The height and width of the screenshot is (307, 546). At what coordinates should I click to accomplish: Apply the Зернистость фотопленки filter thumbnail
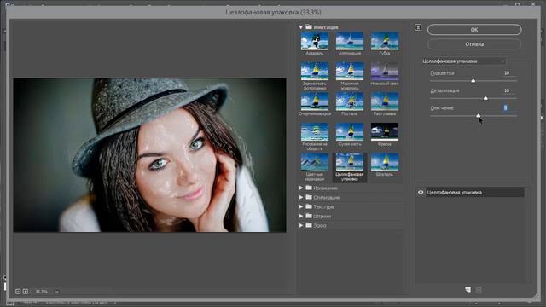[315, 71]
